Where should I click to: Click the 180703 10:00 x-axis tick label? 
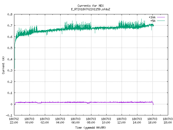pos(106,121)
